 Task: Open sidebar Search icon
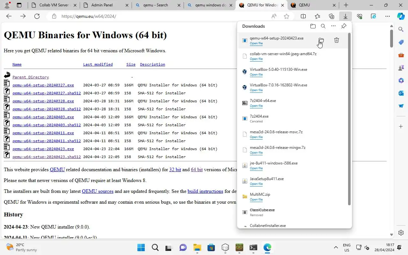[401, 29]
